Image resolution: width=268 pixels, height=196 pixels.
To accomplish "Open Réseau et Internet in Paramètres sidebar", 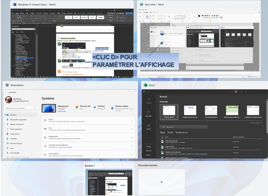I will coord(17,124).
